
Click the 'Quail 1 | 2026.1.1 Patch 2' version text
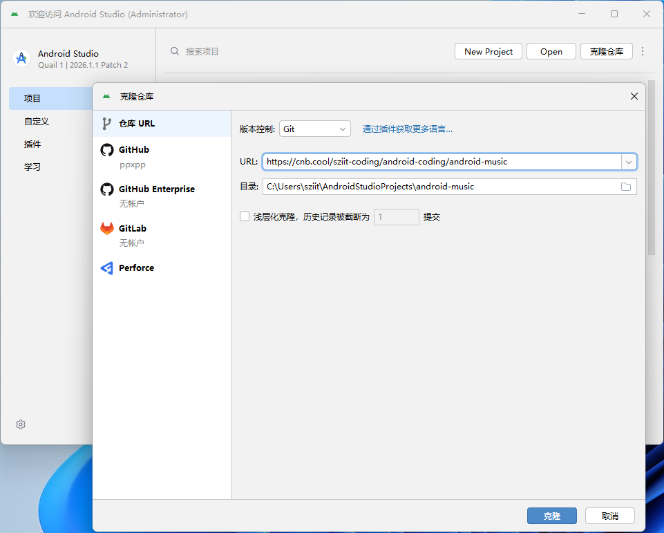click(83, 65)
